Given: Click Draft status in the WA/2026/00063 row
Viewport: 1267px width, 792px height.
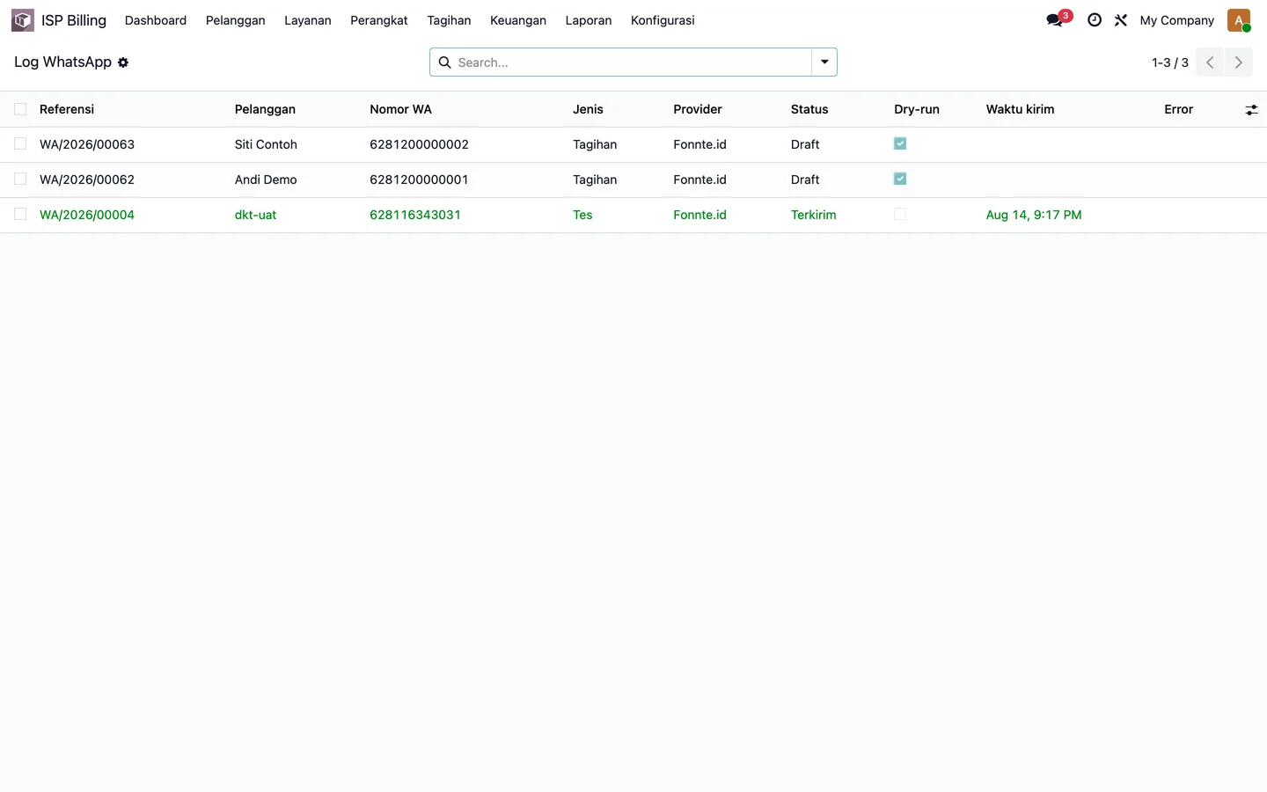Looking at the screenshot, I should point(805,144).
